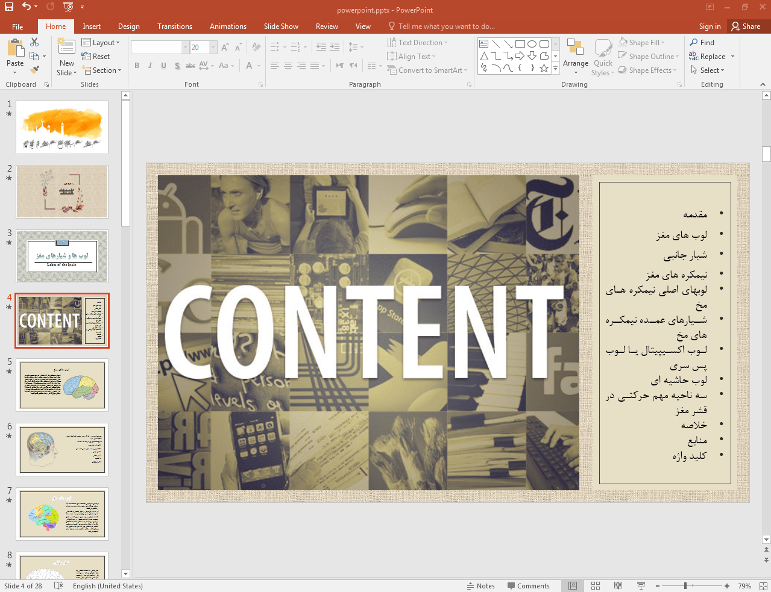Adjust the zoom level slider
The width and height of the screenshot is (771, 592).
click(685, 586)
